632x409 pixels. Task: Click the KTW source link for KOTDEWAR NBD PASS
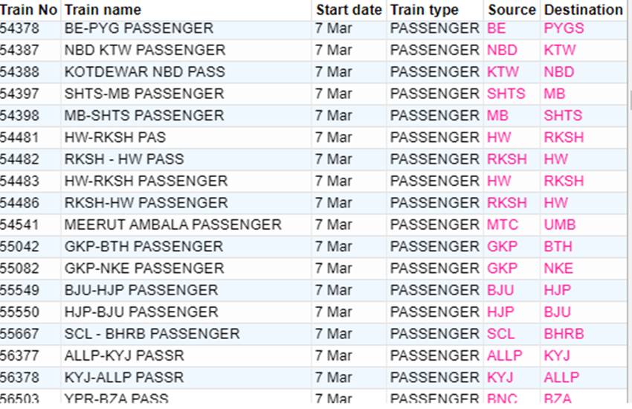tap(503, 72)
